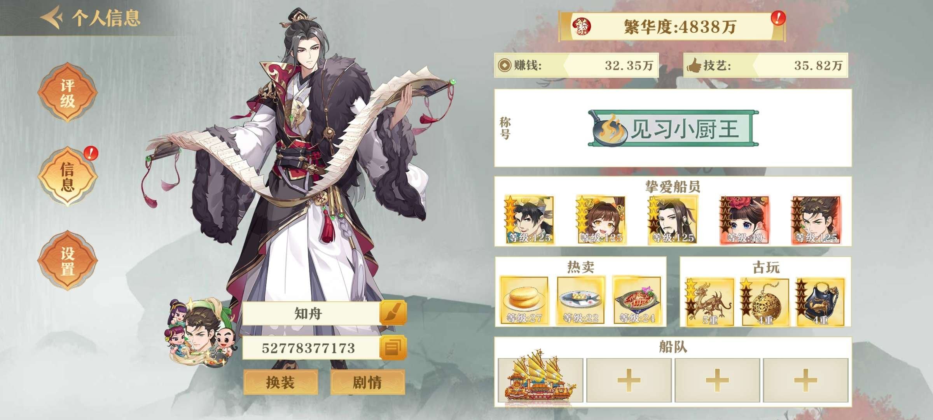Select the level 49 crew member with rose
This screenshot has width=933, height=420.
point(744,220)
